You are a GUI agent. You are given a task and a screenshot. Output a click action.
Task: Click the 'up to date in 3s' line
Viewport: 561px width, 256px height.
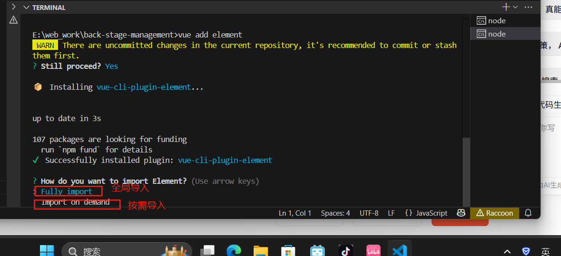[x=67, y=119]
